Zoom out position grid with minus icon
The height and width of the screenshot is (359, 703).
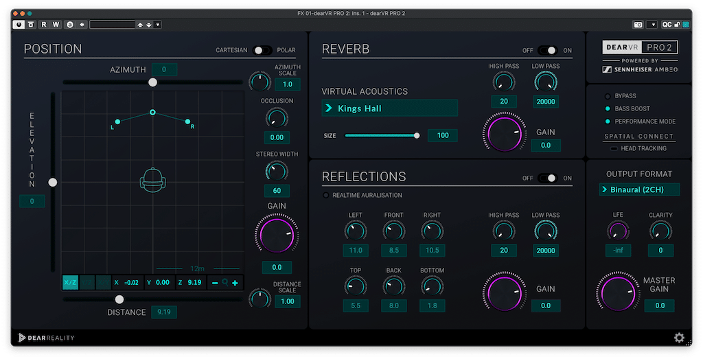coord(215,283)
